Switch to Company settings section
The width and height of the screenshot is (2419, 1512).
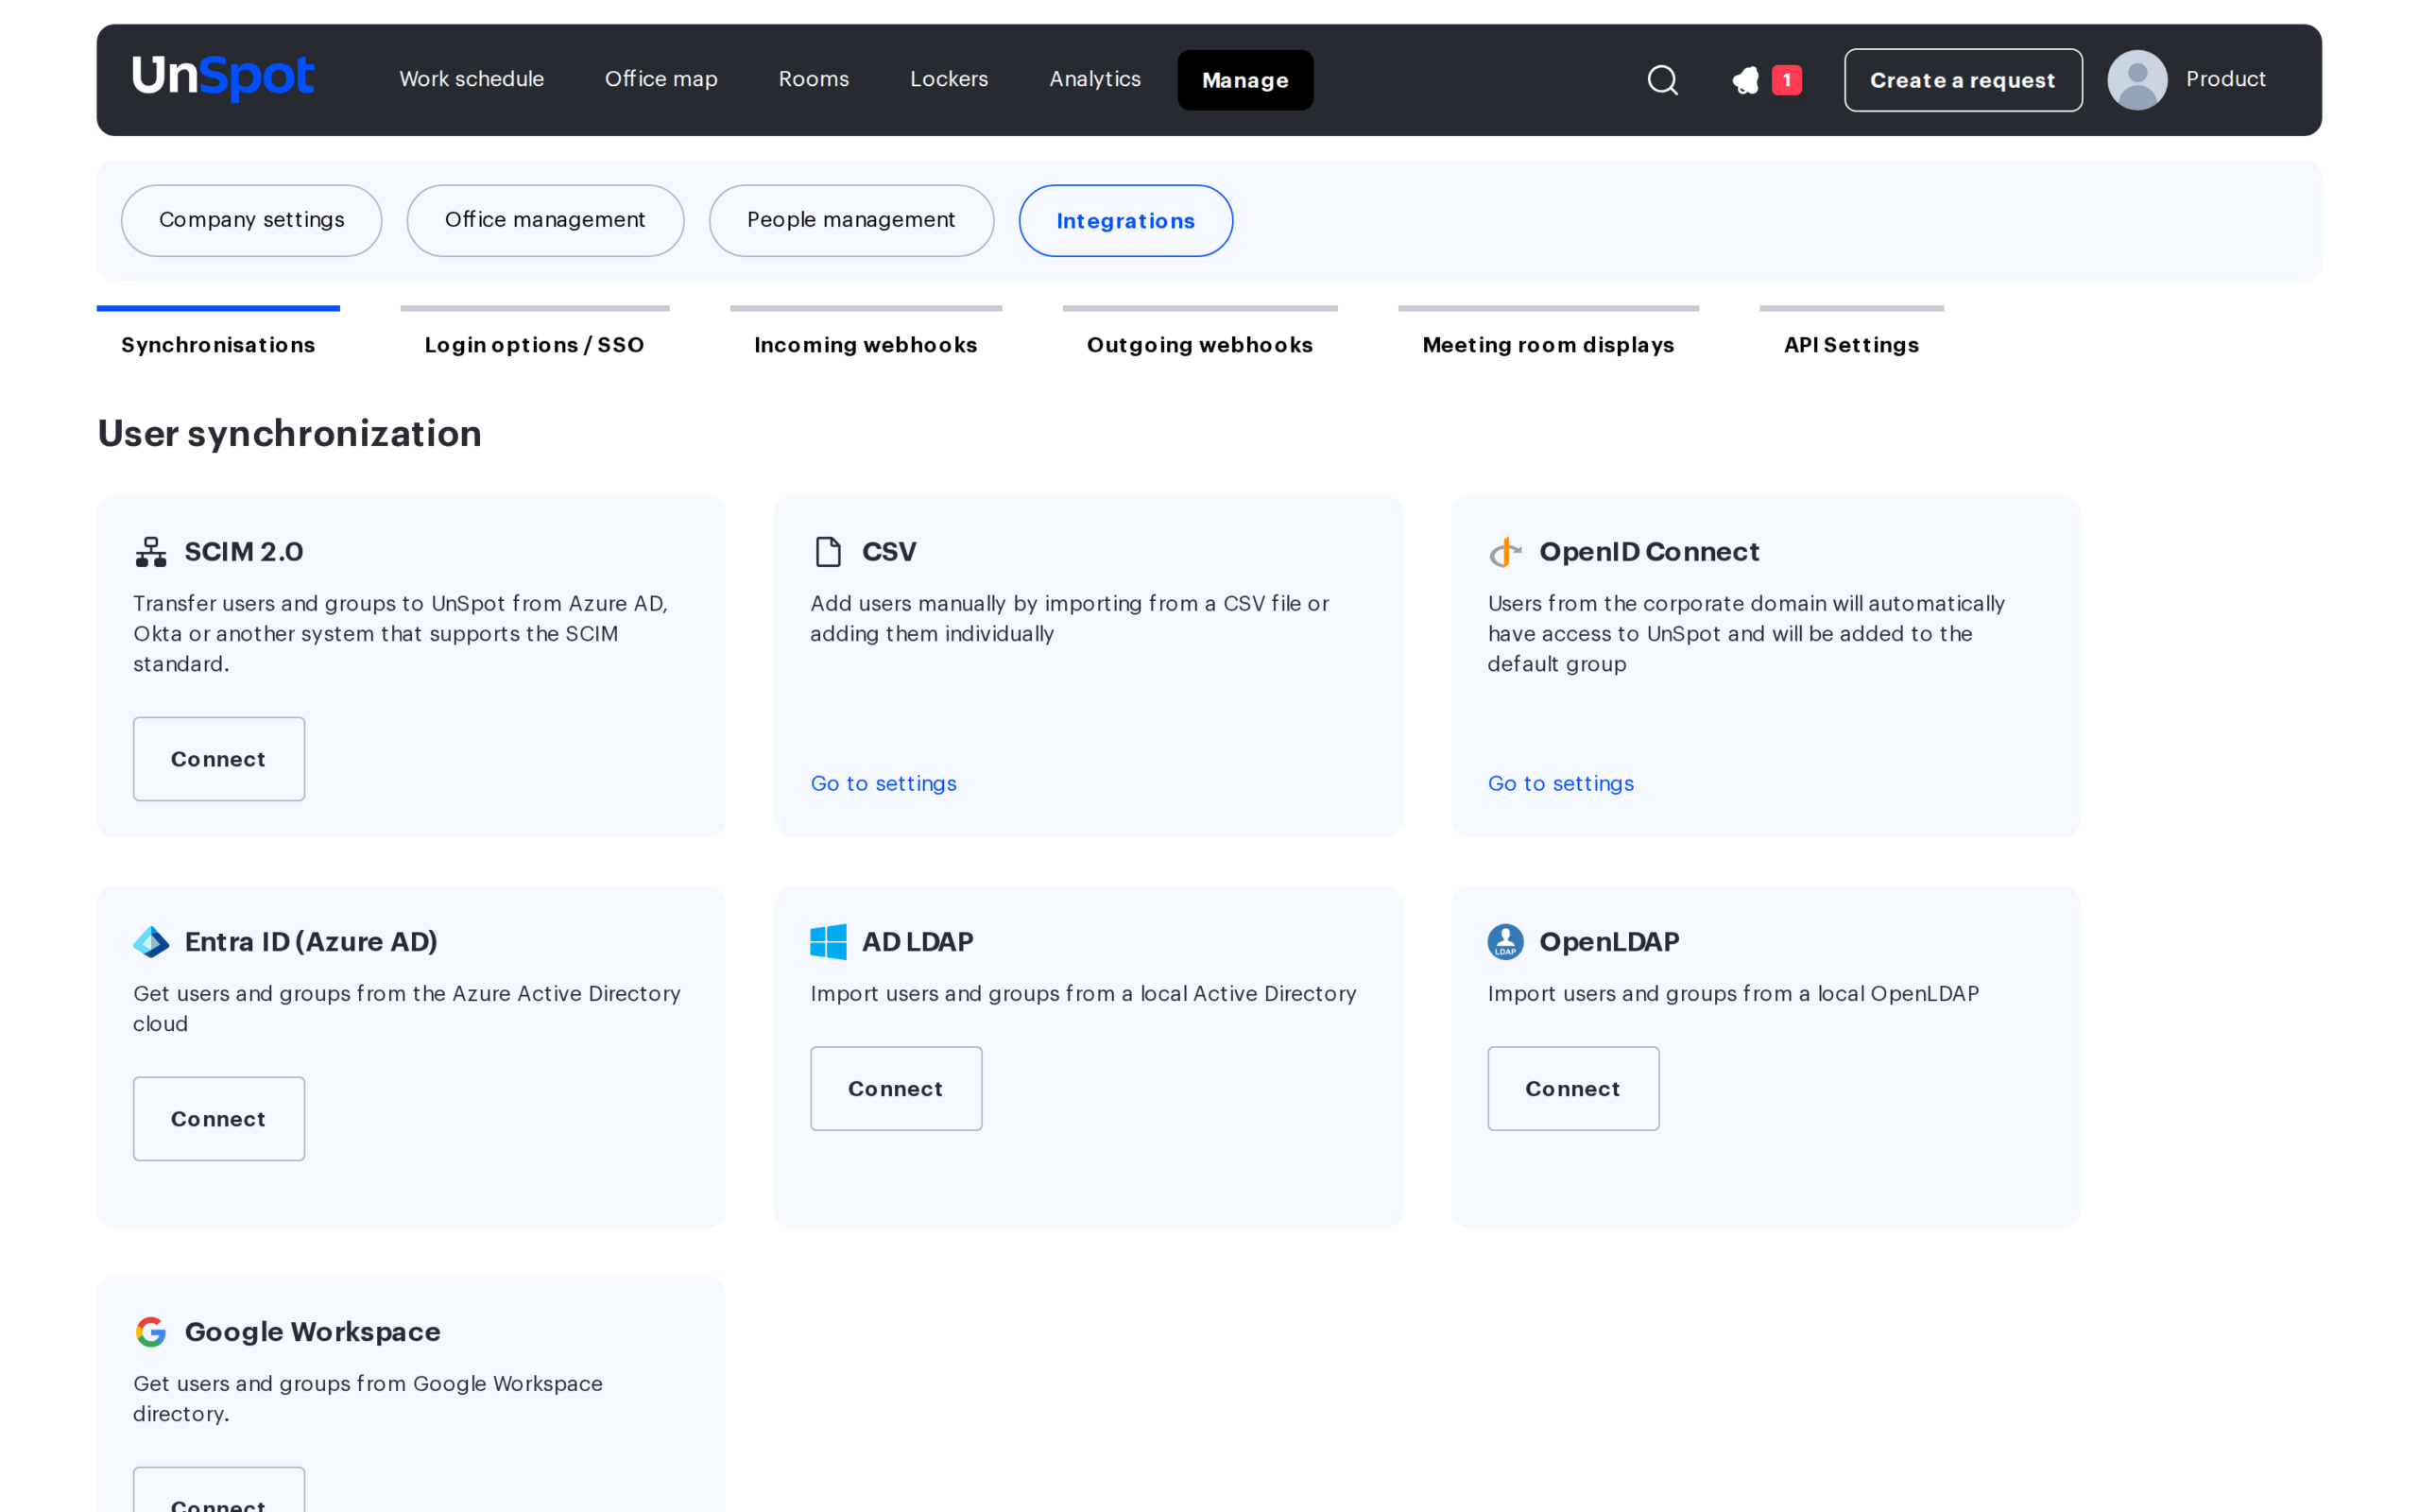click(252, 220)
